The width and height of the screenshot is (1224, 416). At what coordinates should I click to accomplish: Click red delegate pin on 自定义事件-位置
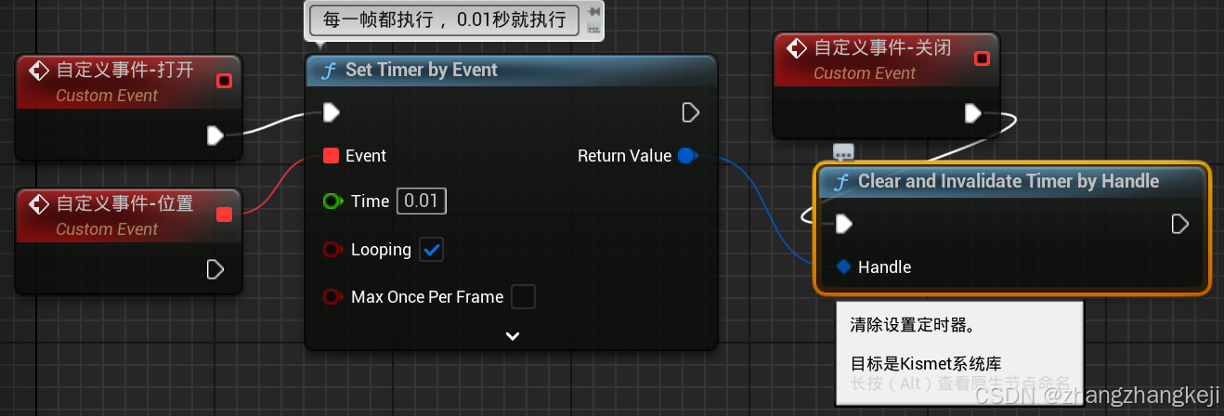click(x=224, y=214)
